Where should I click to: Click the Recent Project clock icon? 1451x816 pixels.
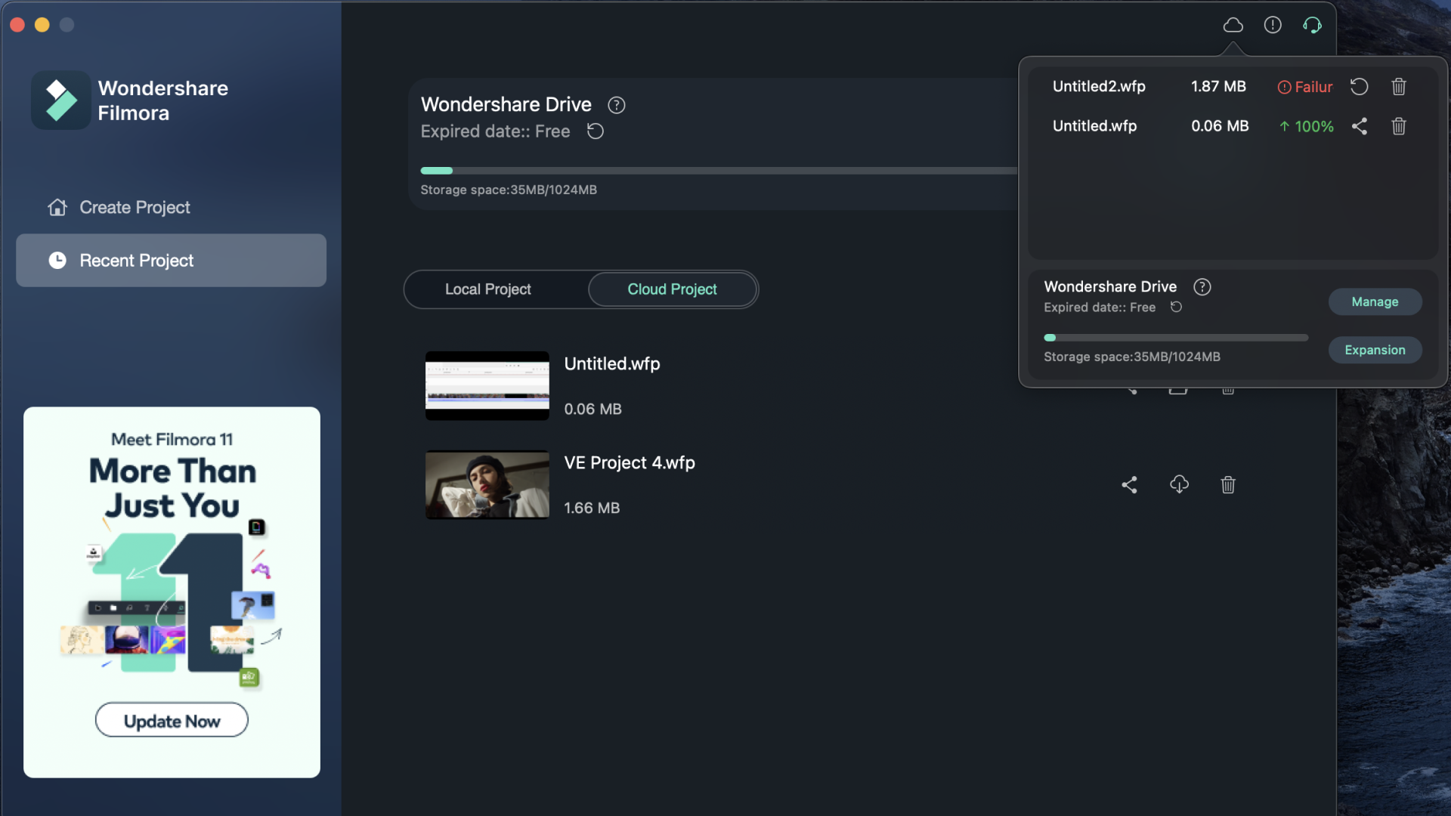57,261
